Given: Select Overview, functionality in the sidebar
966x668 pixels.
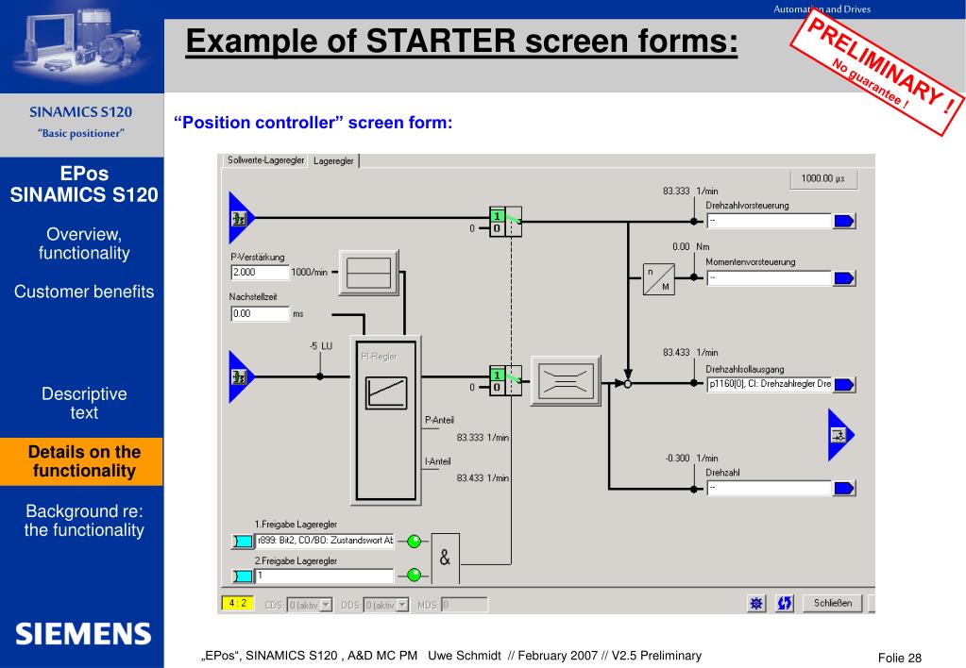Looking at the screenshot, I should pyautogui.click(x=84, y=243).
